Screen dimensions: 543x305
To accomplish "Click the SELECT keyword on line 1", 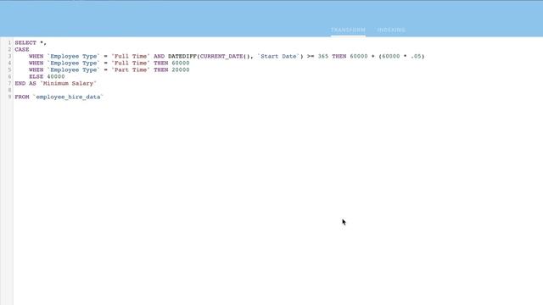I will 25,42.
